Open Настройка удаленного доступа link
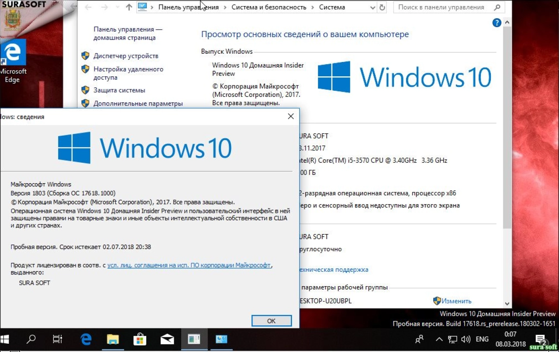Screen dimensions: 559x352 [x=128, y=73]
